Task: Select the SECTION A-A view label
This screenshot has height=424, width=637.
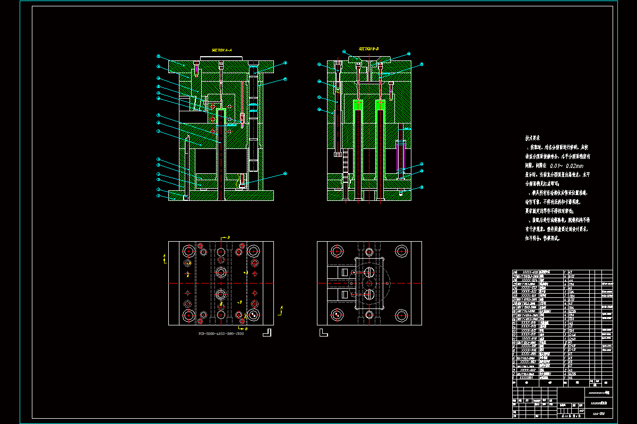Action: click(222, 50)
